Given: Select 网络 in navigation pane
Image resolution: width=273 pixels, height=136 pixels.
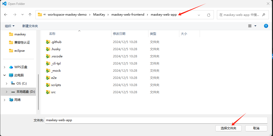Looking at the screenshot, I should (15, 100).
